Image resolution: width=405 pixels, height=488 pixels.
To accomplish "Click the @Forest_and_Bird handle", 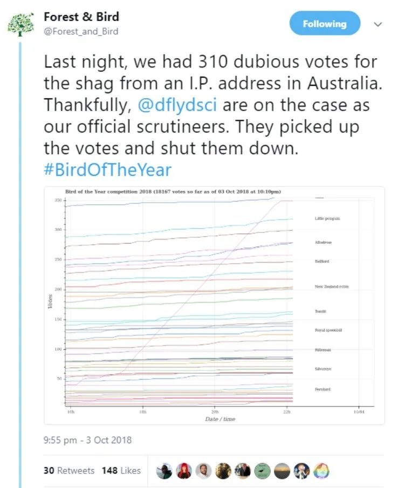I will [x=81, y=31].
